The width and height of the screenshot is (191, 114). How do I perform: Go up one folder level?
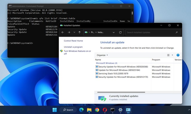[80, 32]
